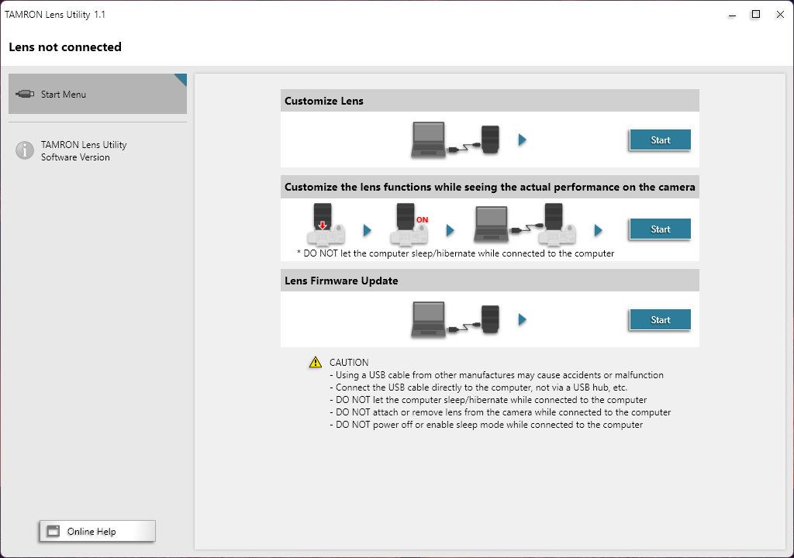Click the window icon on Online Help
This screenshot has height=558, width=794.
coord(54,531)
